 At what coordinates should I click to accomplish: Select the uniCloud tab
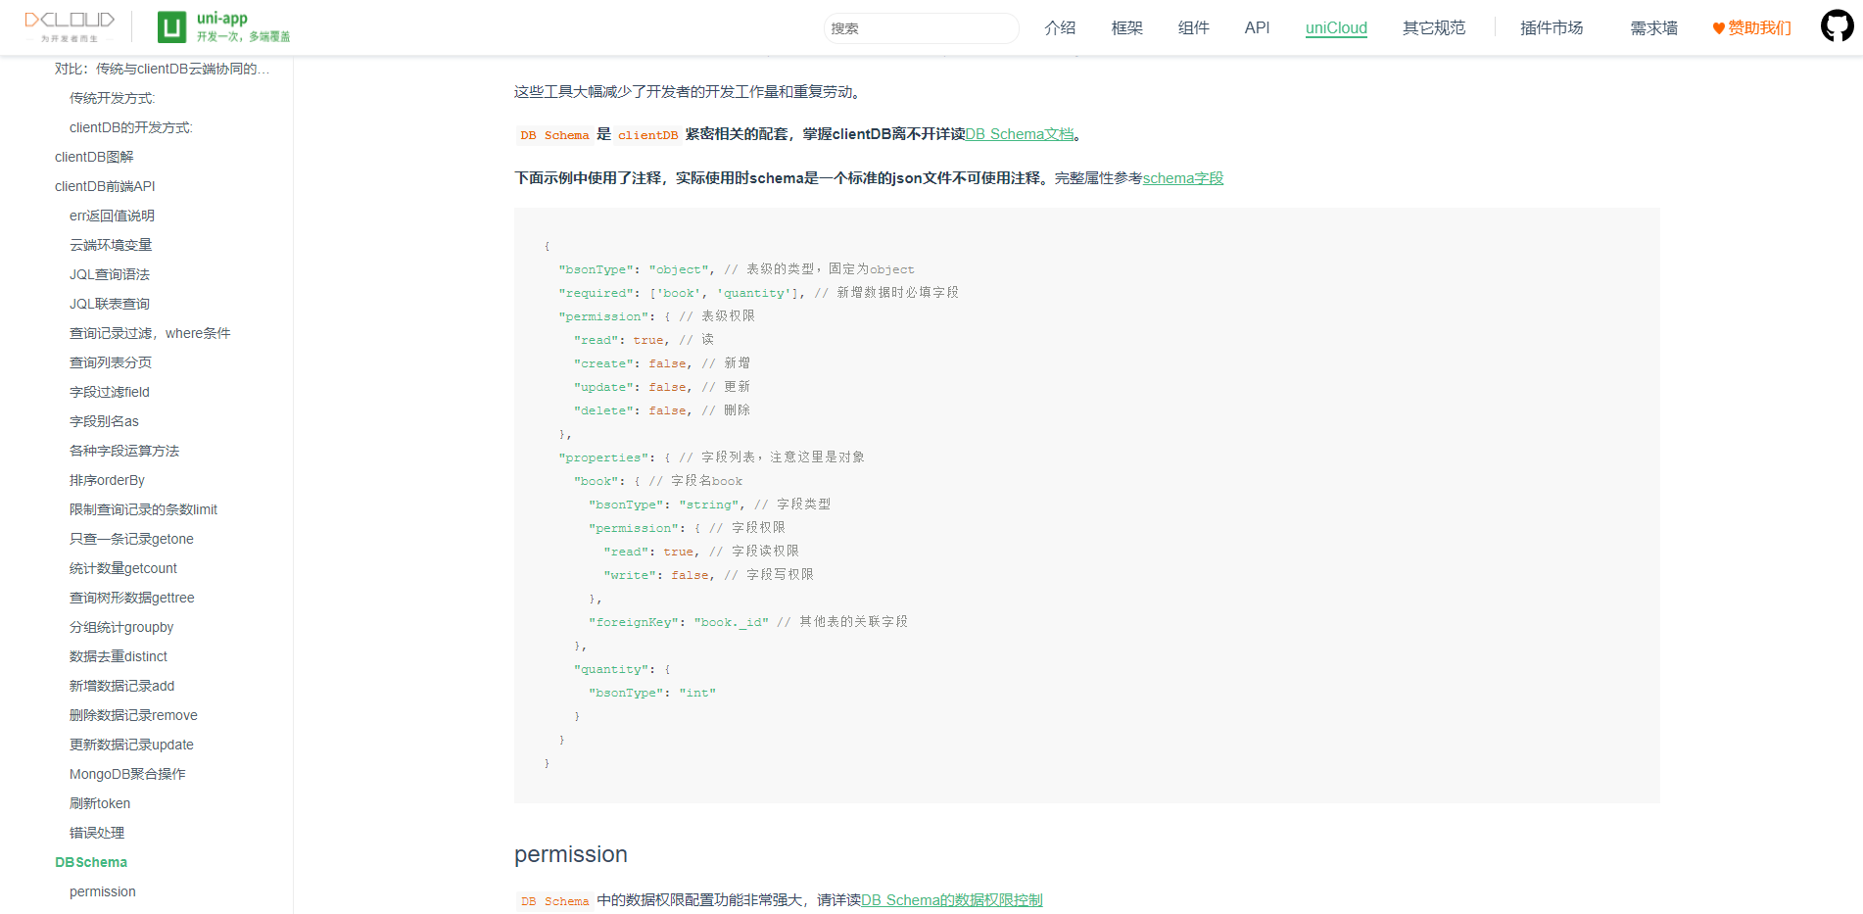1336,27
